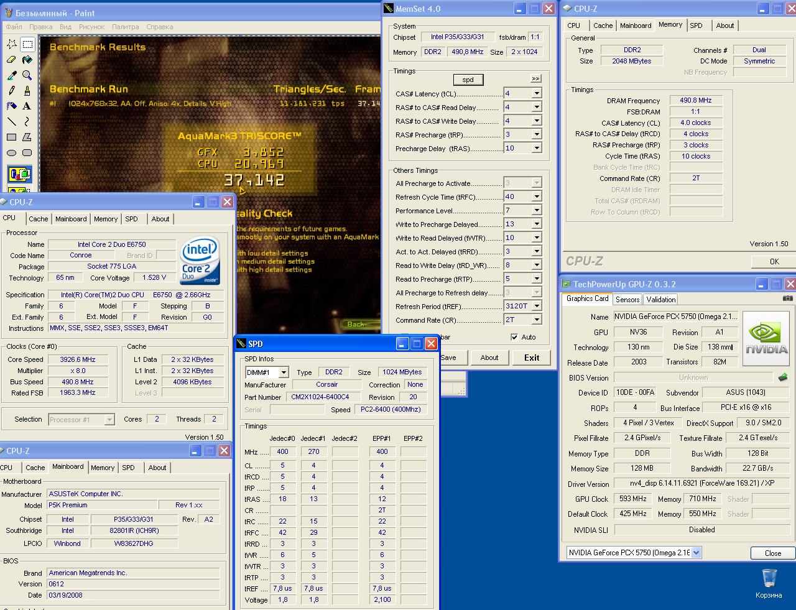Click the spd button in MemSet
The width and height of the screenshot is (796, 610).
468,80
